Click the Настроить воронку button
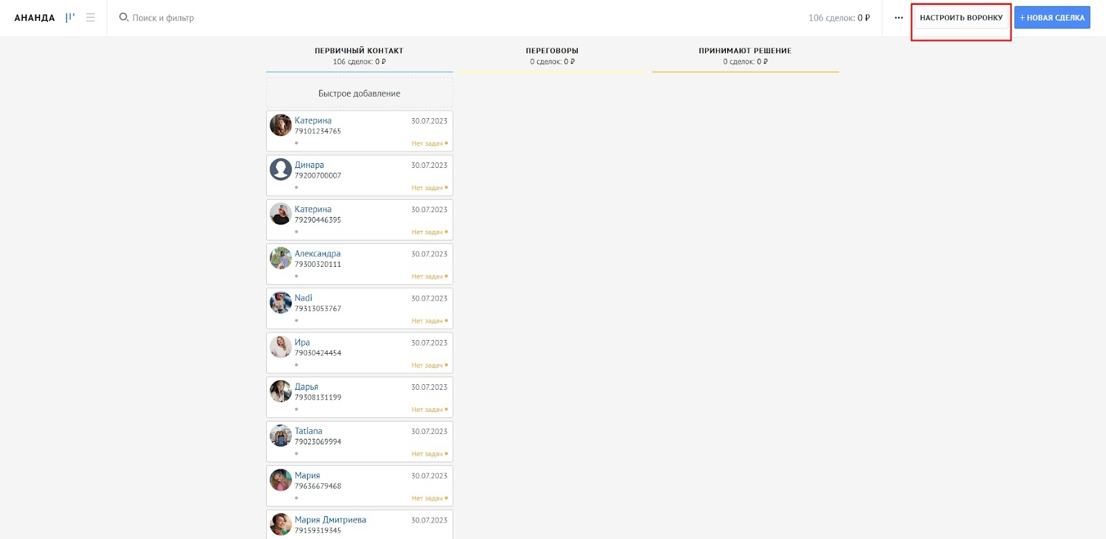The height and width of the screenshot is (539, 1106). pyautogui.click(x=961, y=18)
